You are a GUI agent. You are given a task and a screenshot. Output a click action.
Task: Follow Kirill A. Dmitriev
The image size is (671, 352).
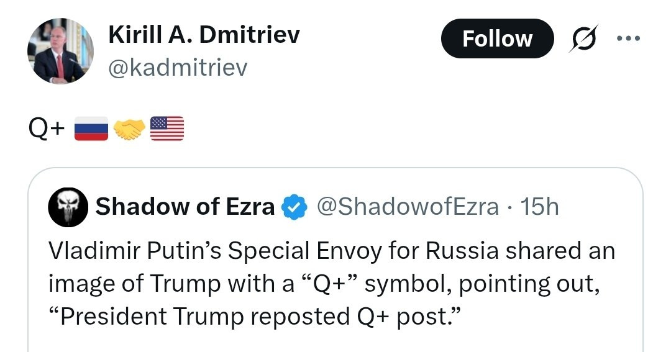point(497,39)
